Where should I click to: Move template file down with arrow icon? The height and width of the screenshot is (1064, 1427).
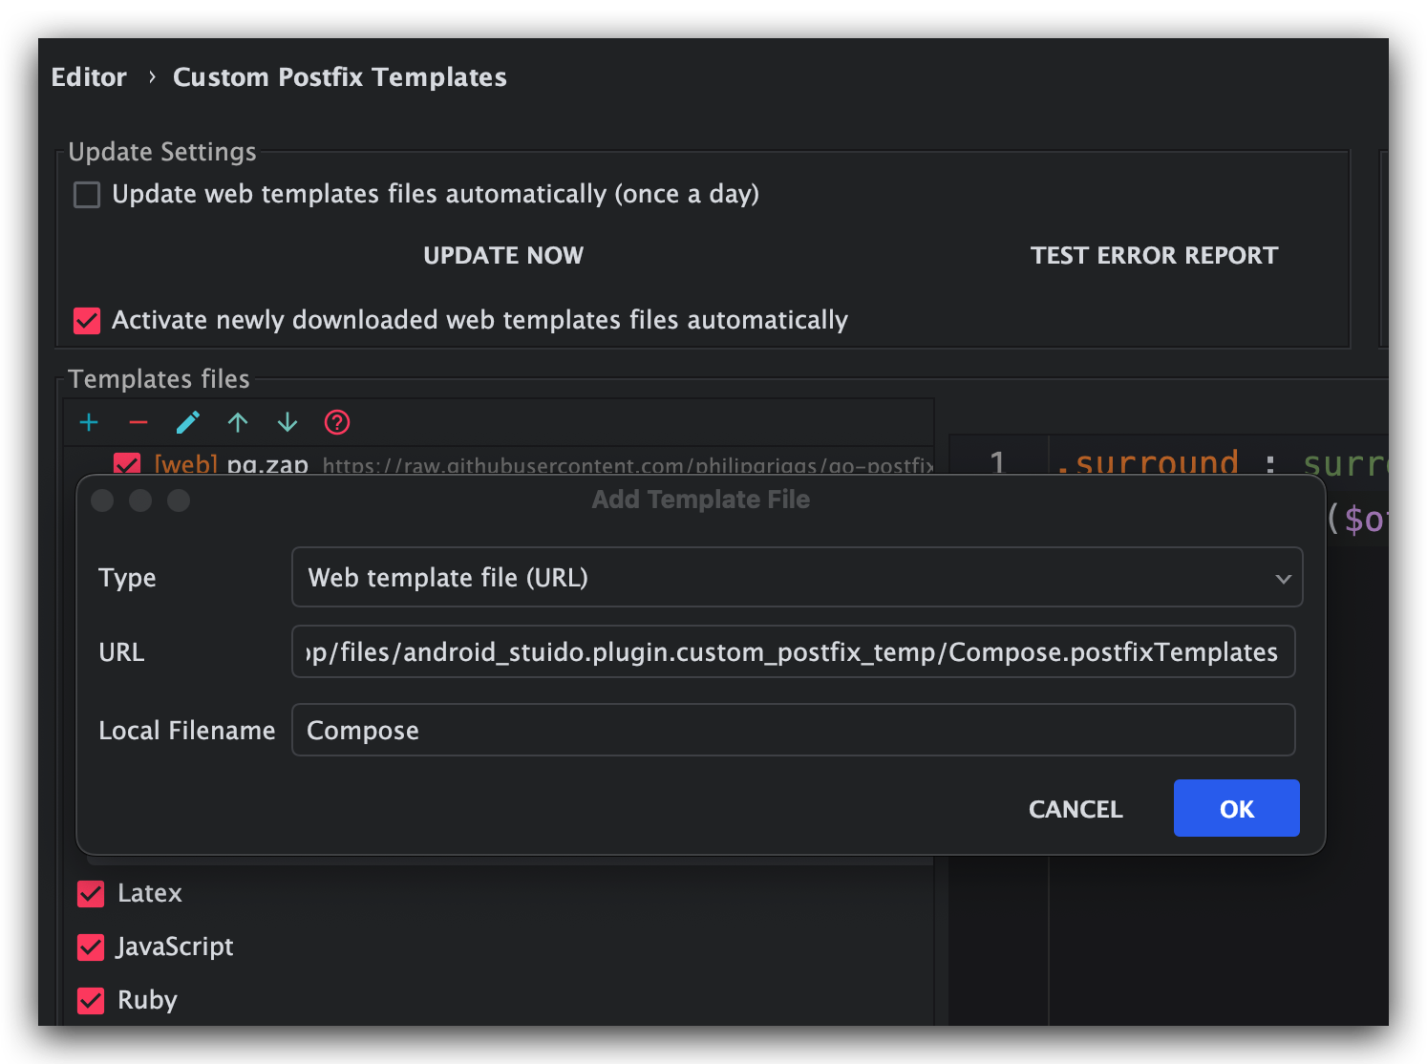point(288,422)
